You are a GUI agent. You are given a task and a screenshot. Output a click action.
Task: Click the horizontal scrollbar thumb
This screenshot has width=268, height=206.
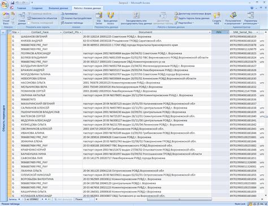click(179, 199)
